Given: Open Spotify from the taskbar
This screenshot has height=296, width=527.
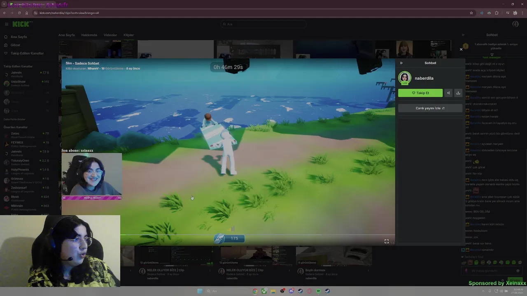Looking at the screenshot, I should coord(318,291).
